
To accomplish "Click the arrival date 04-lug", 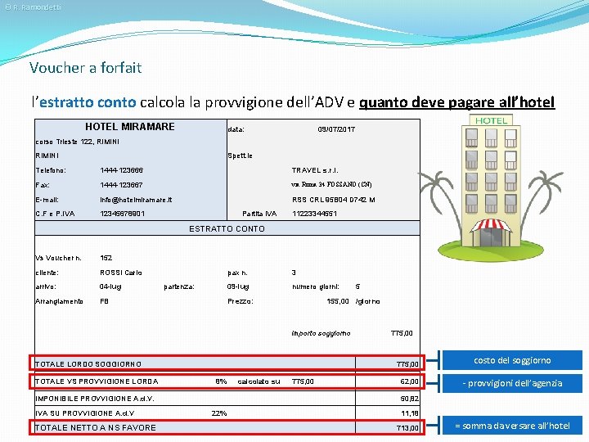I will (x=110, y=286).
